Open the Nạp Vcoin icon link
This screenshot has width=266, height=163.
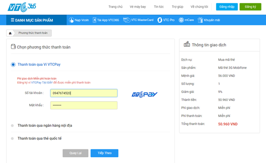(71, 20)
